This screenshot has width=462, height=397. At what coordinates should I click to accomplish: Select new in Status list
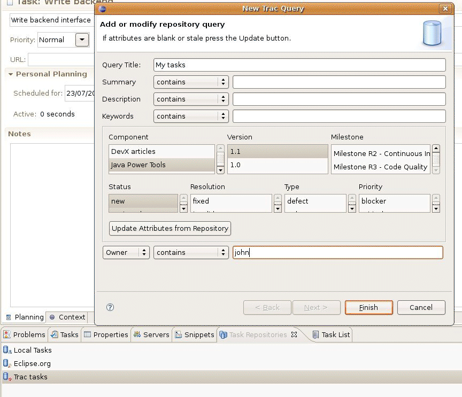(143, 201)
